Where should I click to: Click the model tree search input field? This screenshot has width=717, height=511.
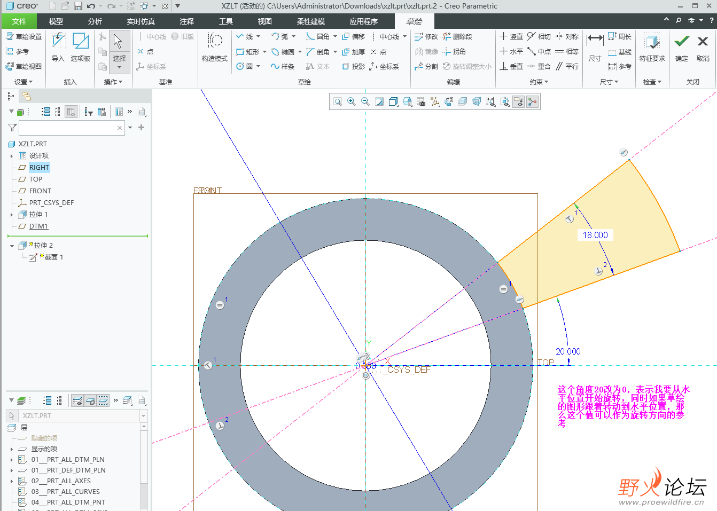pos(72,128)
